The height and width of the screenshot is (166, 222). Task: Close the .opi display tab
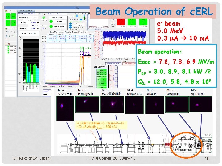click(x=34, y=11)
